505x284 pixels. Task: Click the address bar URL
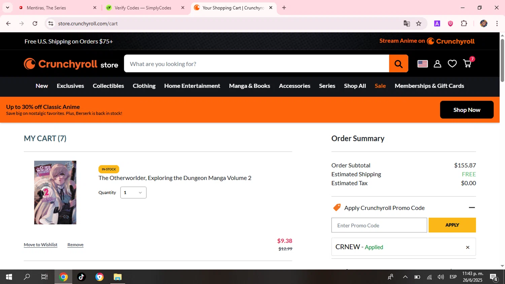coord(88,24)
